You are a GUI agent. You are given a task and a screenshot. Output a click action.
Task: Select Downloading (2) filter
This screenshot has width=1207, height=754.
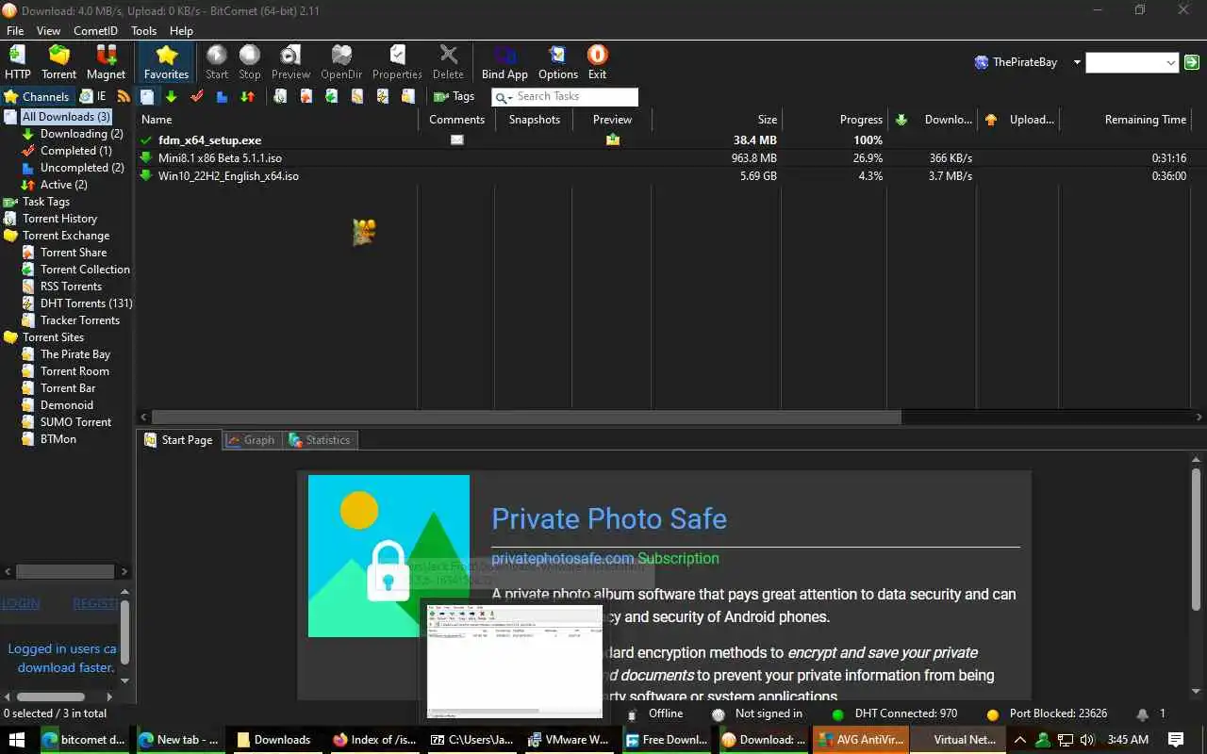(x=81, y=134)
